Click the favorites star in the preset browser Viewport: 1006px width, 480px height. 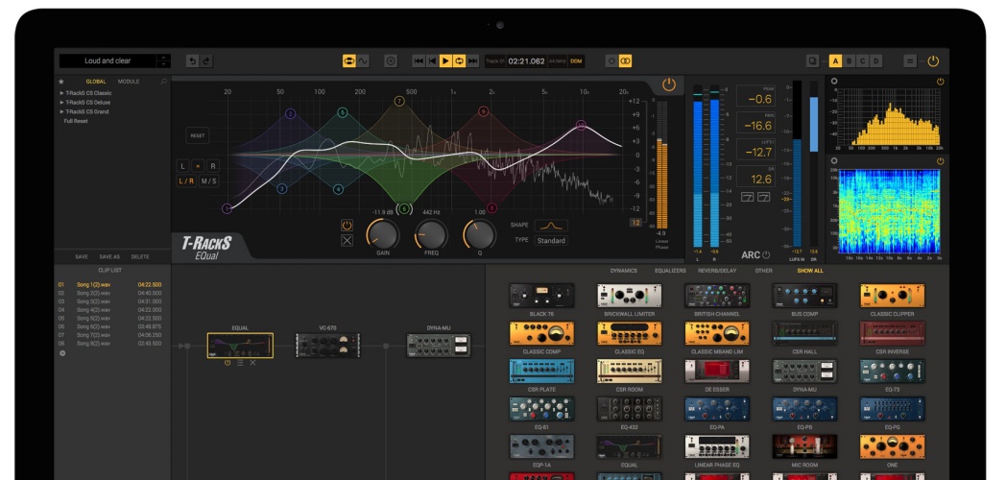[x=62, y=82]
